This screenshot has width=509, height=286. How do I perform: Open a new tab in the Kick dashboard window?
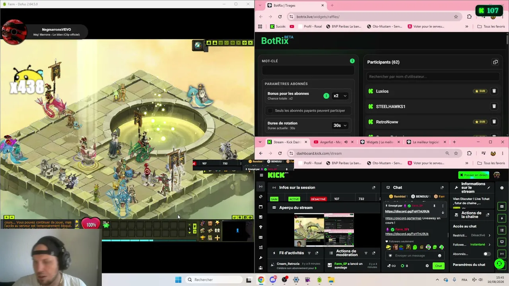[x=454, y=142]
